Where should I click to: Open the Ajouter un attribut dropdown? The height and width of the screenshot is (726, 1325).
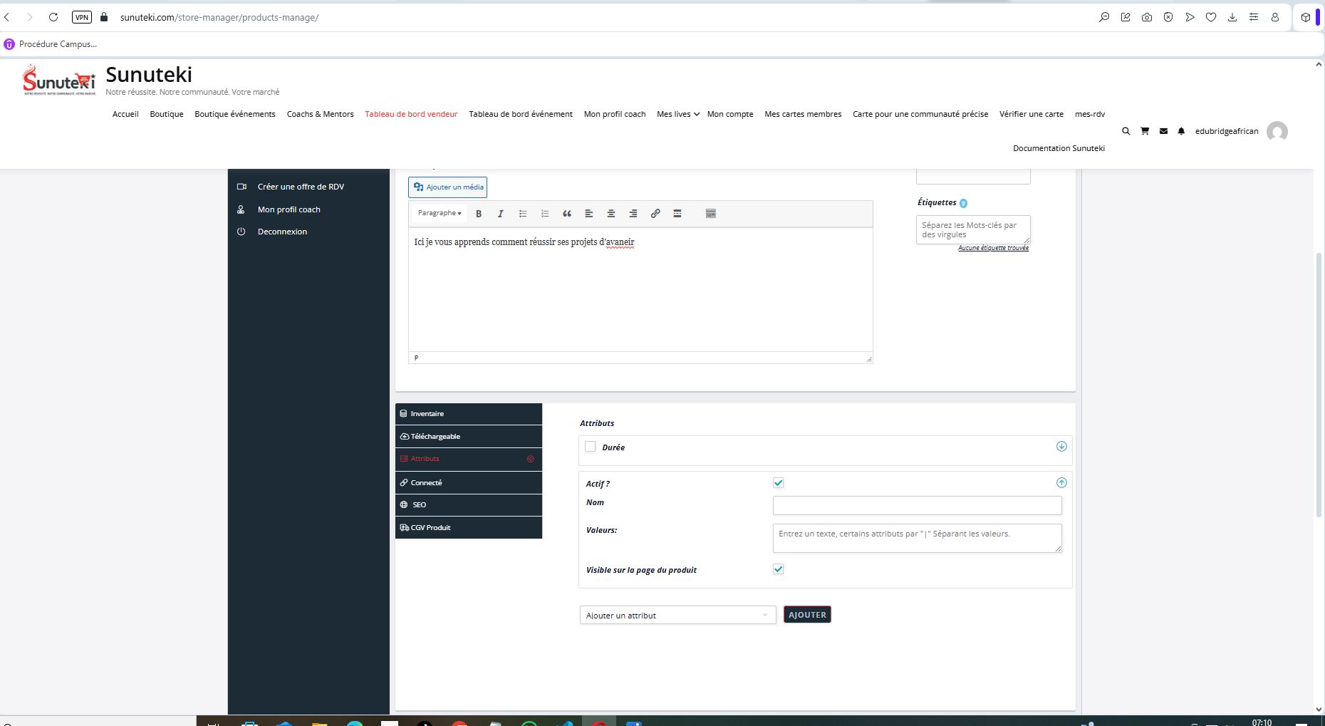tap(677, 615)
